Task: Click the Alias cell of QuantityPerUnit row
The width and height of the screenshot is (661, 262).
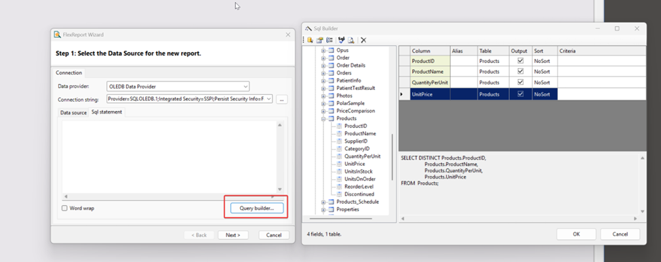Action: [464, 83]
